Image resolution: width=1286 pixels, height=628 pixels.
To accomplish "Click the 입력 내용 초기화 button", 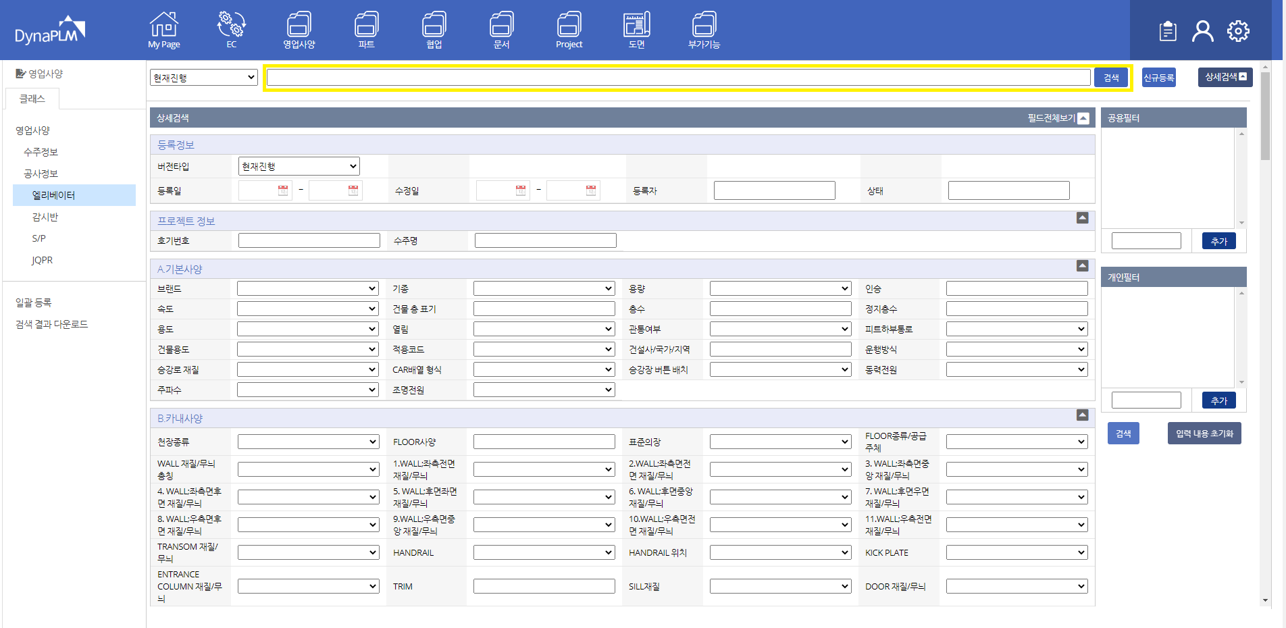I will [x=1204, y=434].
